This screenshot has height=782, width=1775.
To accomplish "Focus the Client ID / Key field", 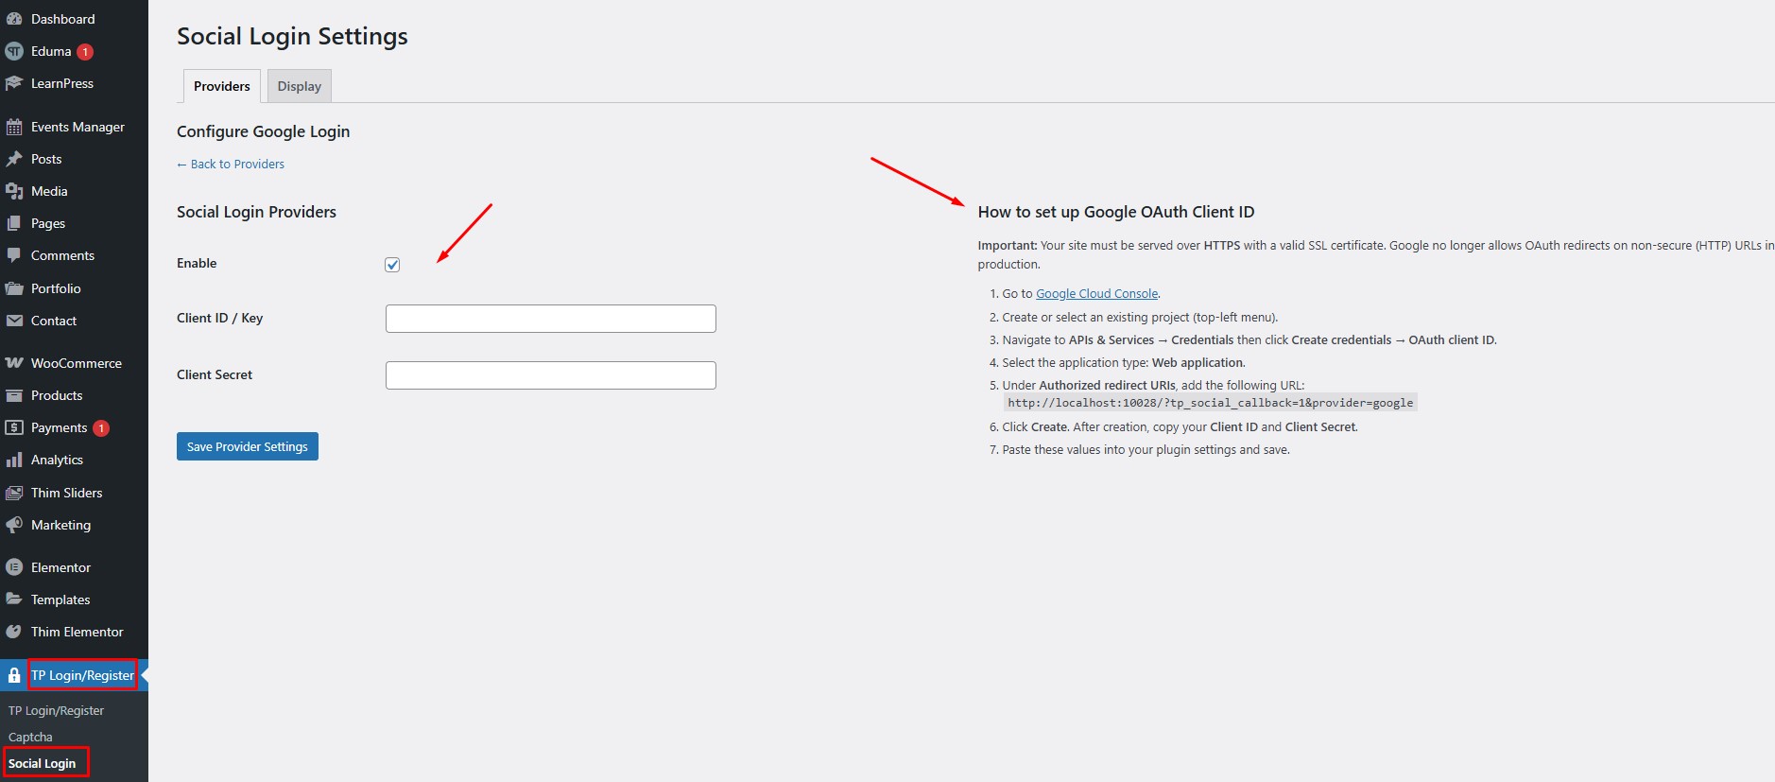I will tap(550, 319).
